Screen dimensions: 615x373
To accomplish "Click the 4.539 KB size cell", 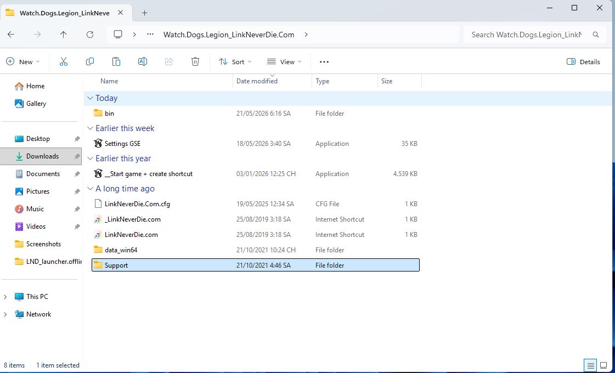I will pyautogui.click(x=405, y=174).
